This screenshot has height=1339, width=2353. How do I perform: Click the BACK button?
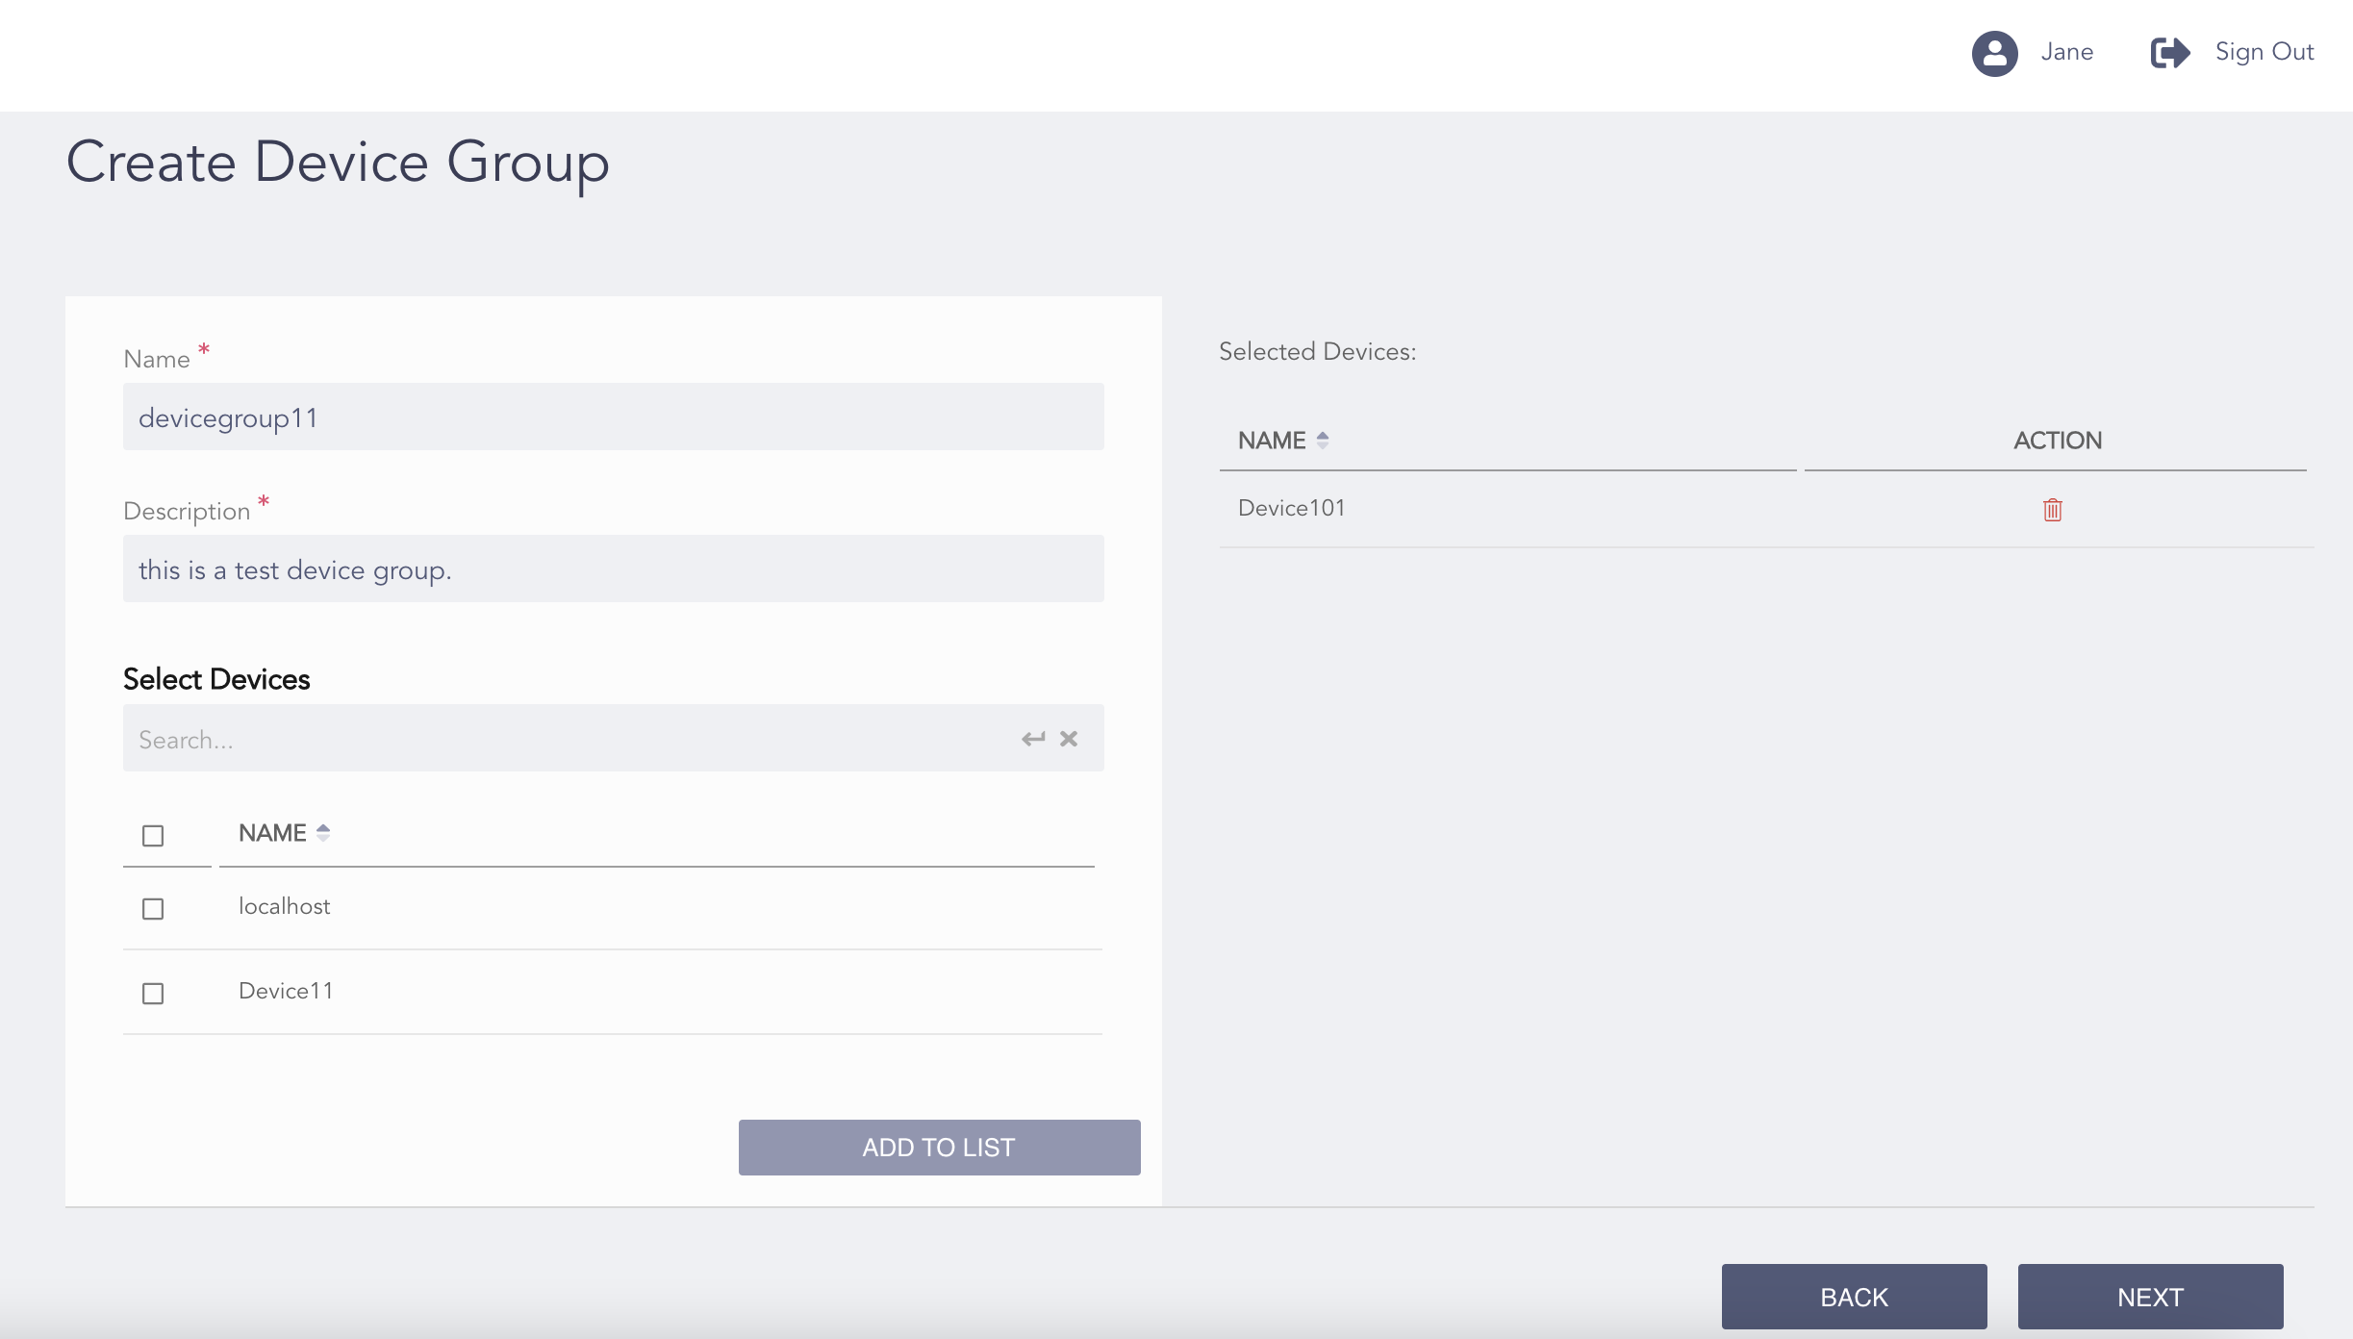point(1854,1296)
